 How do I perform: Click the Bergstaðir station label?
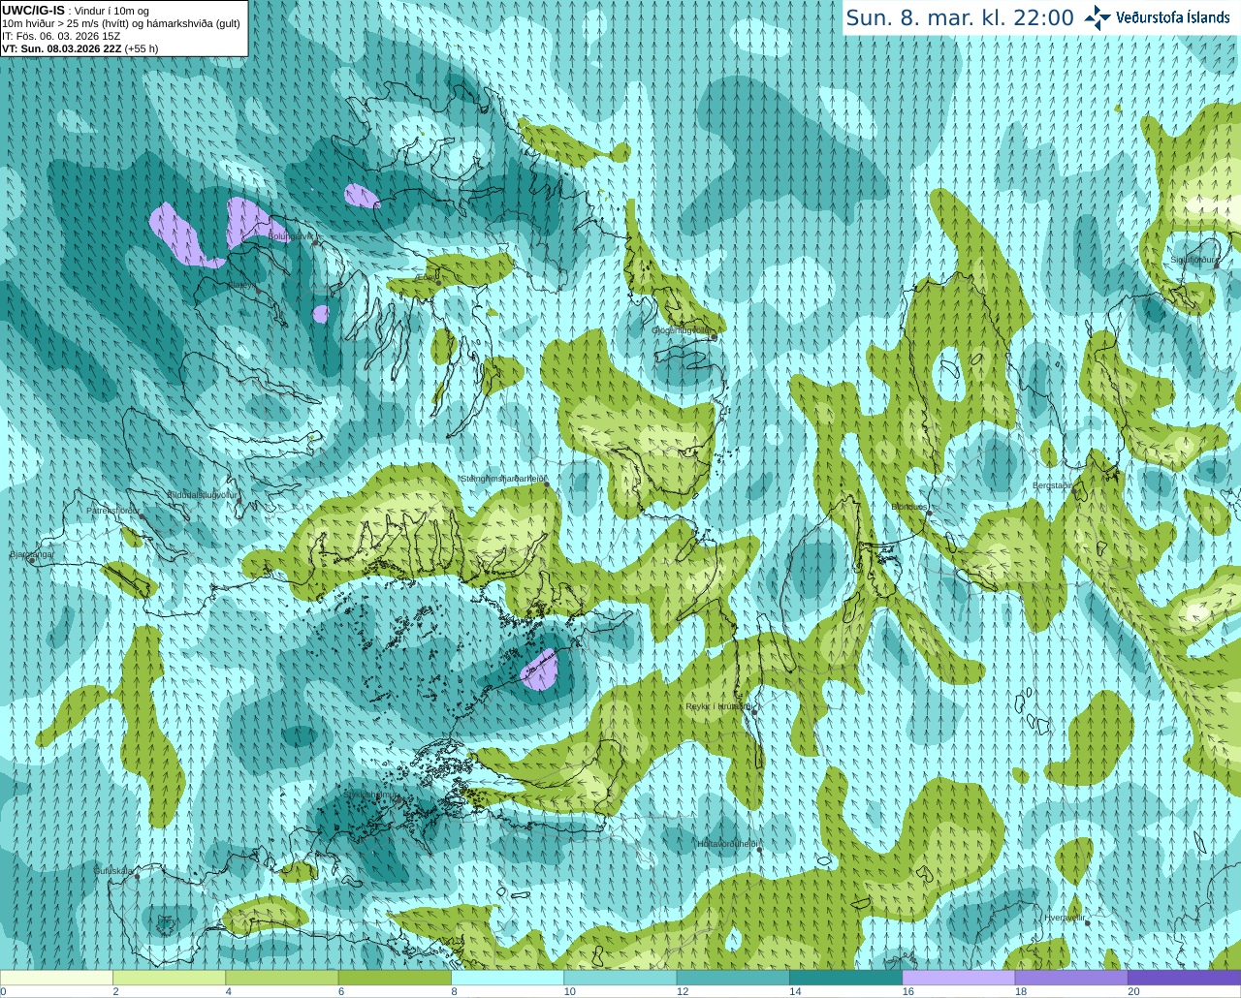(x=1052, y=485)
